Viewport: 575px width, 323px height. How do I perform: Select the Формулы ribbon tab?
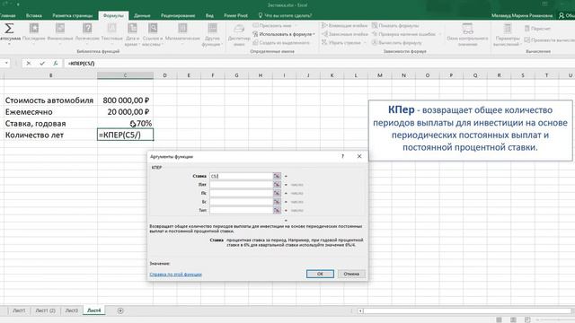coord(113,16)
